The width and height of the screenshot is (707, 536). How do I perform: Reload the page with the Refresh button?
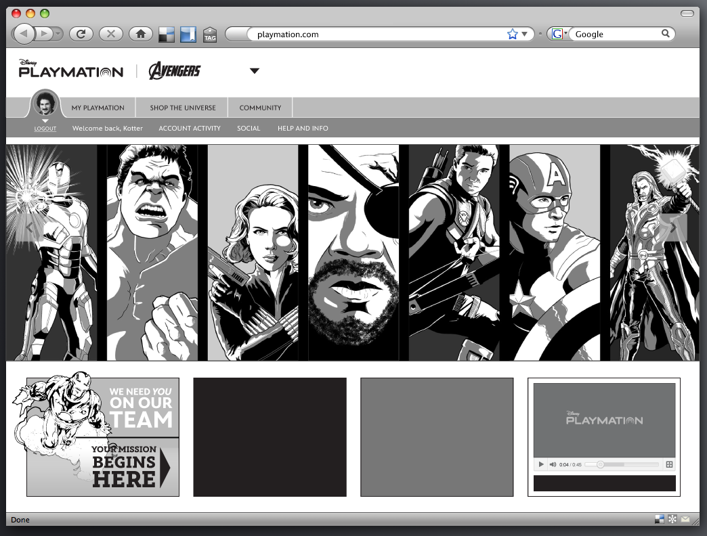pyautogui.click(x=81, y=34)
